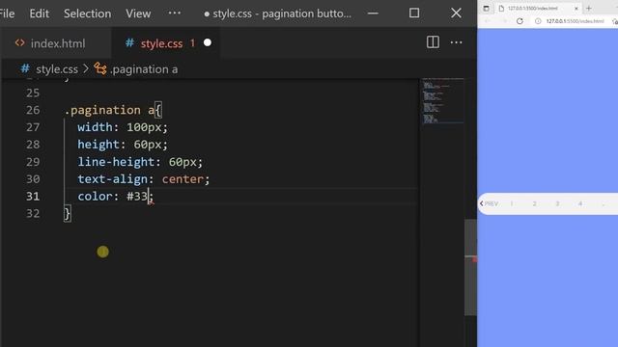Show more menu items via ellipsis
The image size is (618, 347).
tap(174, 13)
